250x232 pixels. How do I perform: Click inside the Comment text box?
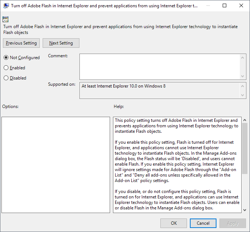pos(160,67)
